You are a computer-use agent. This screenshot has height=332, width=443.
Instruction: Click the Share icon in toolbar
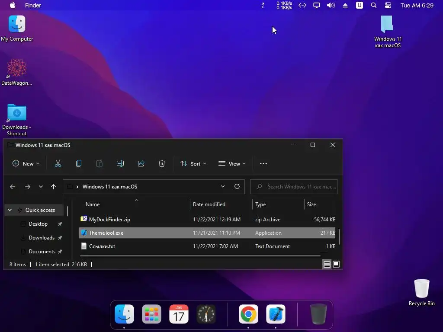(x=141, y=163)
